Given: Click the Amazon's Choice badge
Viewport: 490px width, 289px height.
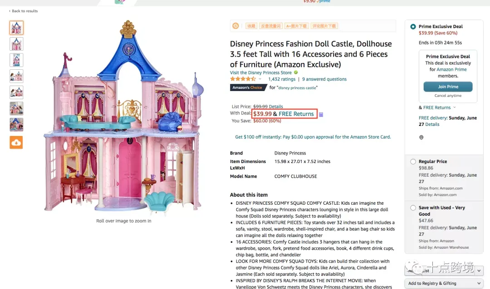Looking at the screenshot, I should 249,88.
